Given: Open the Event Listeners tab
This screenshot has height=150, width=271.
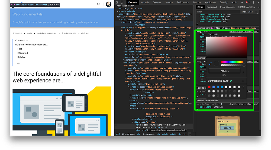Looking at the screenshot, I should [227, 7].
